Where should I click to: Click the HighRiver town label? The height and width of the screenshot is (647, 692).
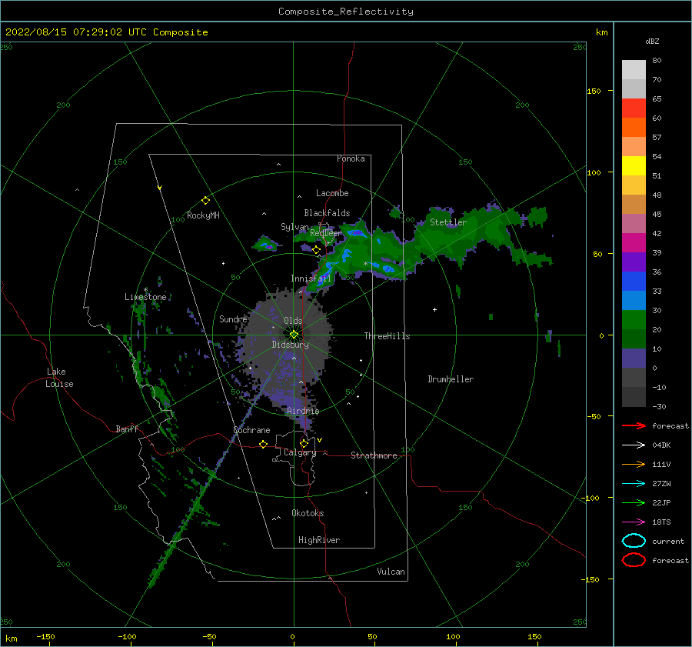point(319,540)
